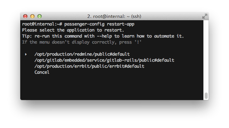The image size is (229, 128).
Task: Select /opt/production/redmine/public#default entry
Action: (x=82, y=54)
